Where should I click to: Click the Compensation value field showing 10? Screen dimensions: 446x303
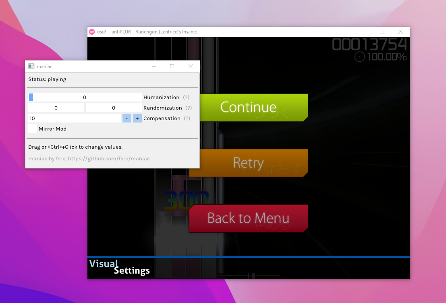(x=75, y=118)
